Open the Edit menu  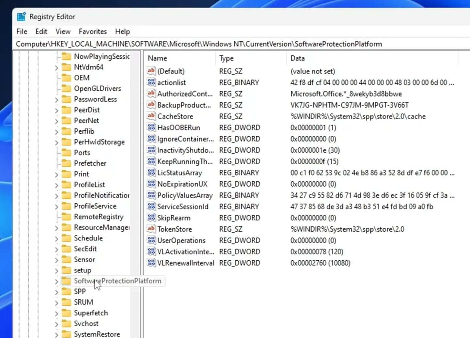click(x=41, y=31)
